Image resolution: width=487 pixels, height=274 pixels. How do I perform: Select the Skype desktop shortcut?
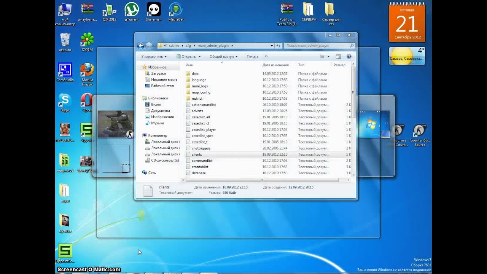point(65,102)
